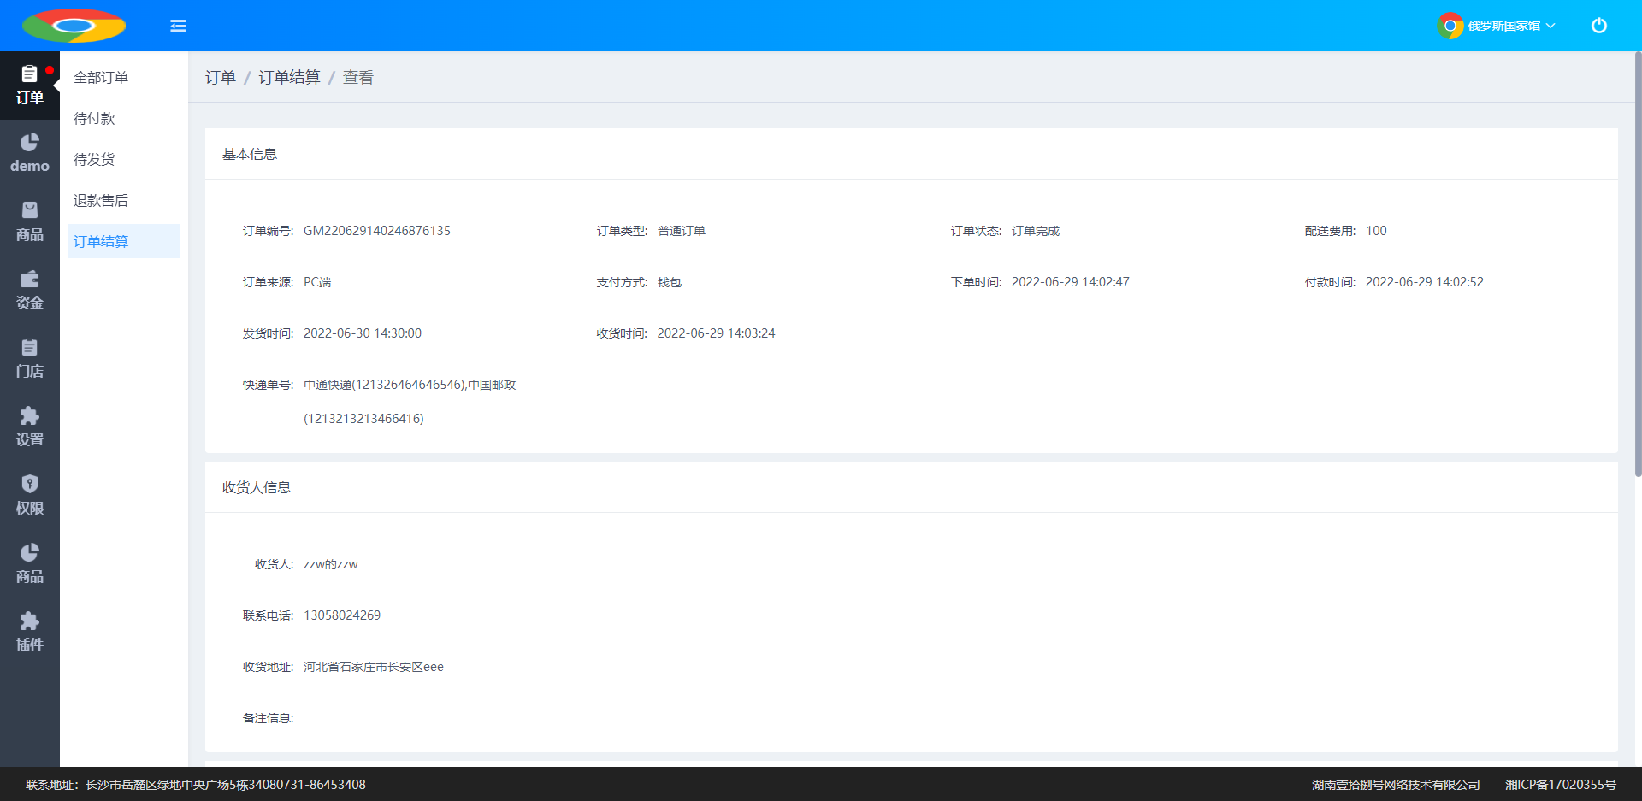
Task: Select the 订单结算 submenu item
Action: coord(124,241)
